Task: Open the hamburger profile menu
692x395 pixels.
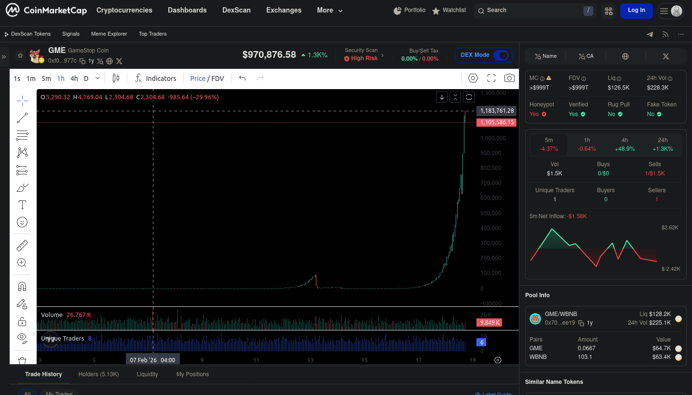Action: point(671,11)
